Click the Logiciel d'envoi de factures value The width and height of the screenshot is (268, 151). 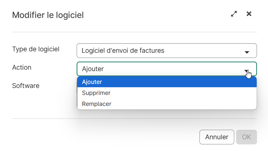click(x=123, y=51)
